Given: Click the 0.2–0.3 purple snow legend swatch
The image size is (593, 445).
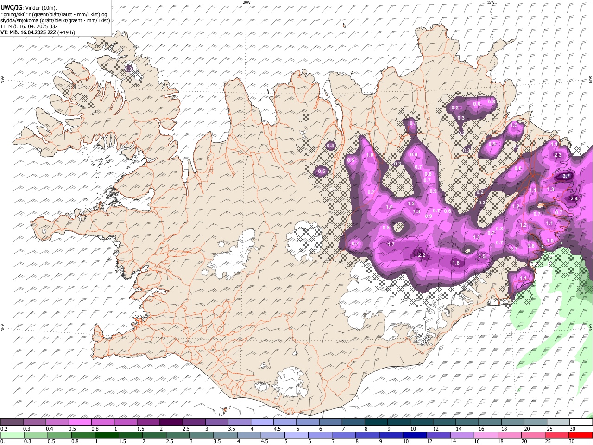Looking at the screenshot, I should click(x=12, y=422).
